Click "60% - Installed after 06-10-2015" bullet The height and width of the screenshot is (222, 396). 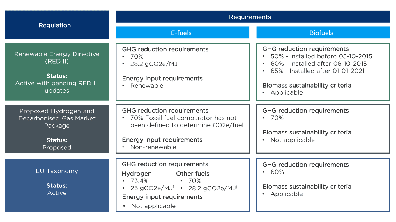(x=319, y=64)
